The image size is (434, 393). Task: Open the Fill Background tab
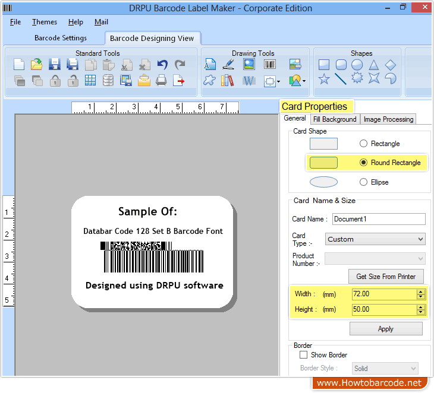[x=335, y=119]
